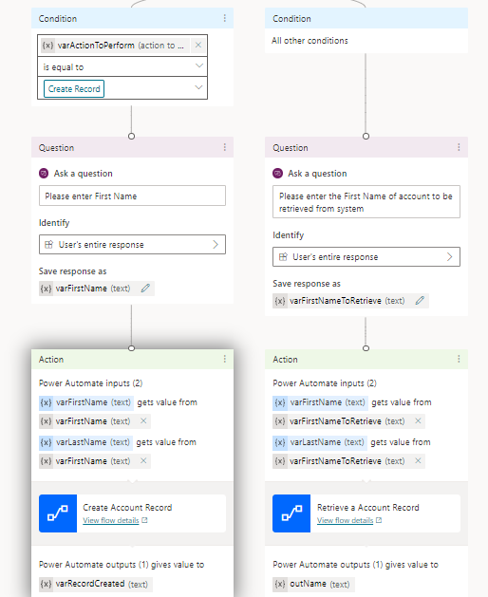Click the Retrieve a Account Record flow icon
This screenshot has height=597, width=488.
pos(291,513)
